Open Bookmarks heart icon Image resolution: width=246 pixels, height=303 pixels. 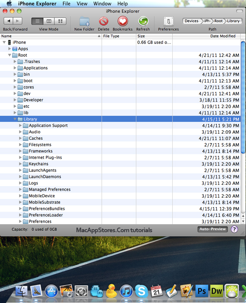pos(123,21)
